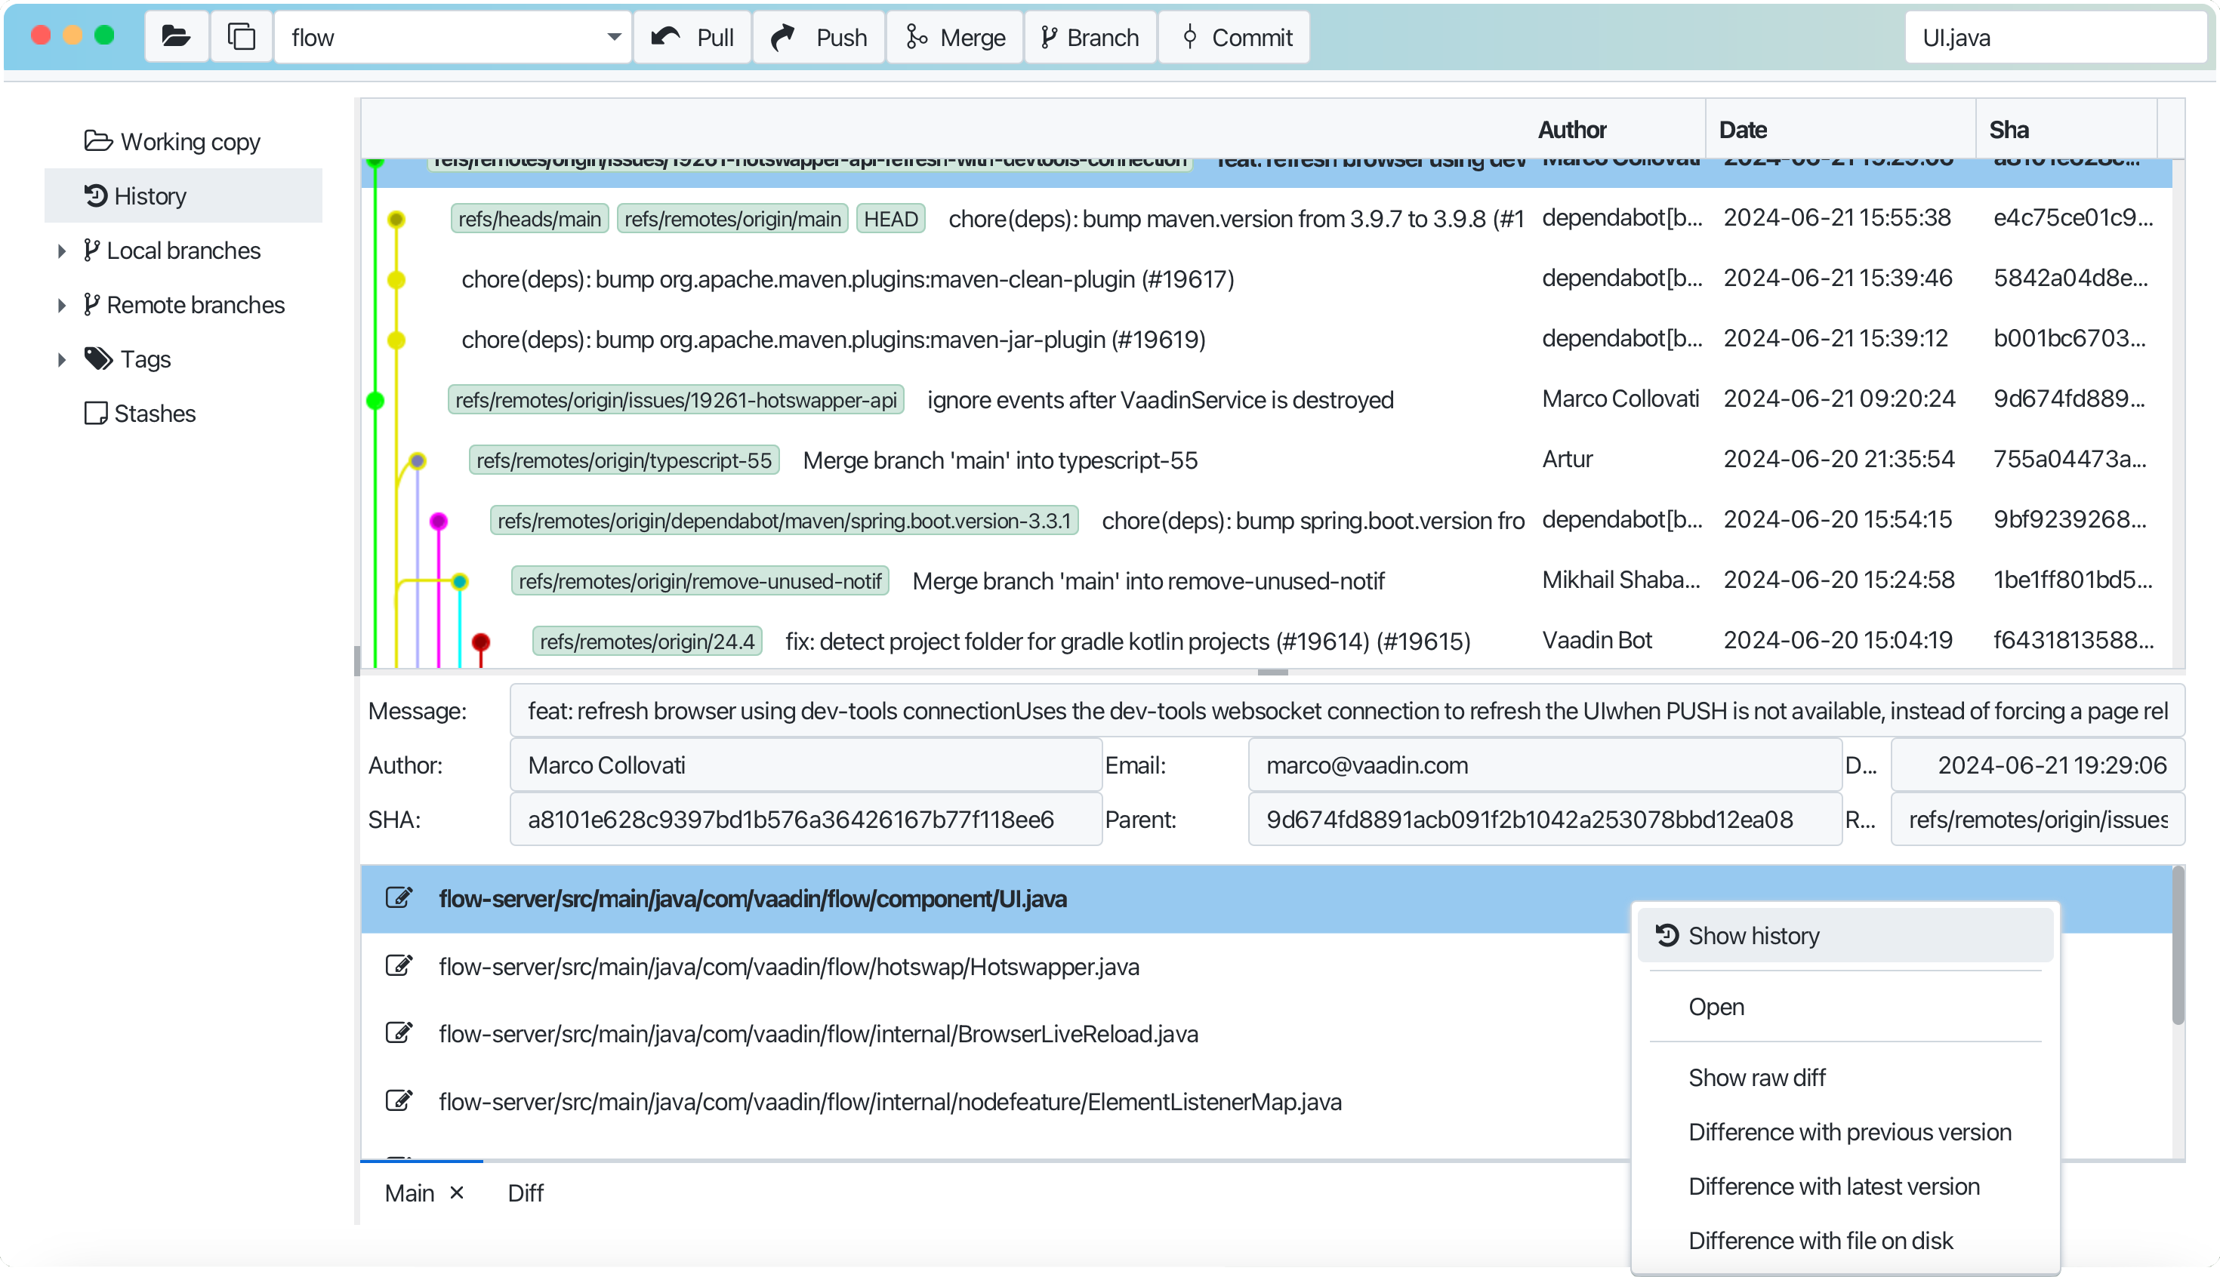The width and height of the screenshot is (2220, 1277).
Task: Click the edit icon beside BrowserLiveReload.java
Action: coord(399,1033)
